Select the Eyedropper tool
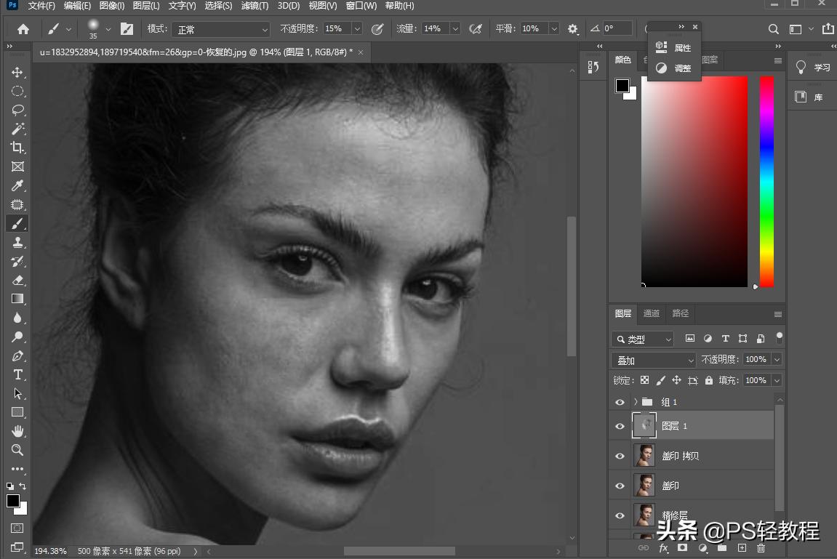 click(x=17, y=186)
